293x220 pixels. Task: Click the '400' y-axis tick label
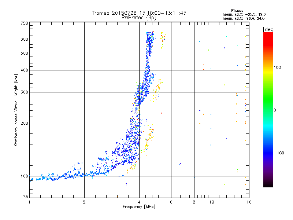tap(24, 70)
